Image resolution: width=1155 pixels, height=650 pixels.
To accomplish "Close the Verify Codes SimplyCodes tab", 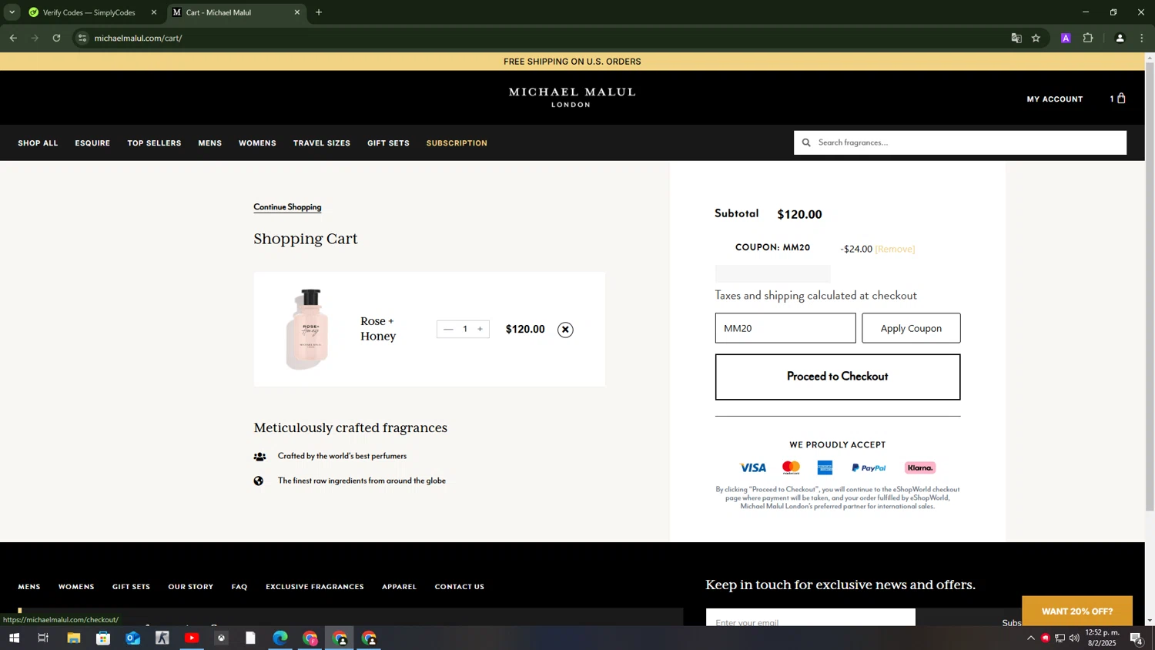I will (154, 12).
